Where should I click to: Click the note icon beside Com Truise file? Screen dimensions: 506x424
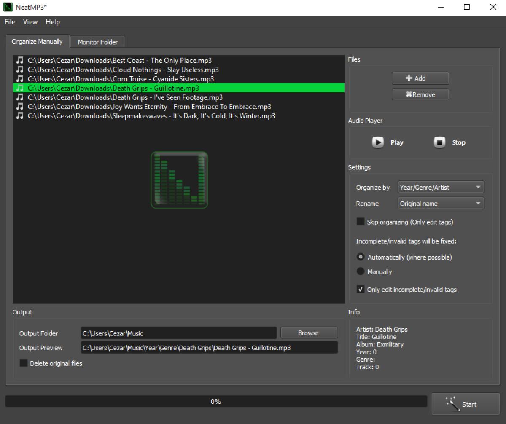(19, 79)
